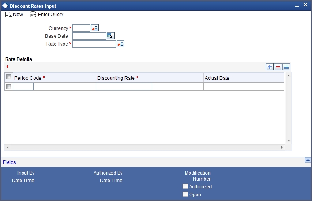
Task: Click the Period Code cell input
Action: 23,87
